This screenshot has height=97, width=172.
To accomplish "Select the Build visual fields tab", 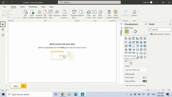I will point(127,32).
